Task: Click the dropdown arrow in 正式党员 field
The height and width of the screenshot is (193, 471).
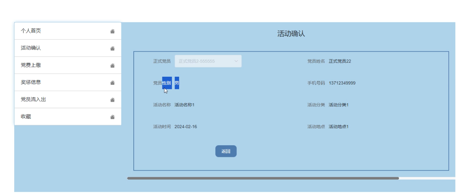Action: pyautogui.click(x=236, y=61)
